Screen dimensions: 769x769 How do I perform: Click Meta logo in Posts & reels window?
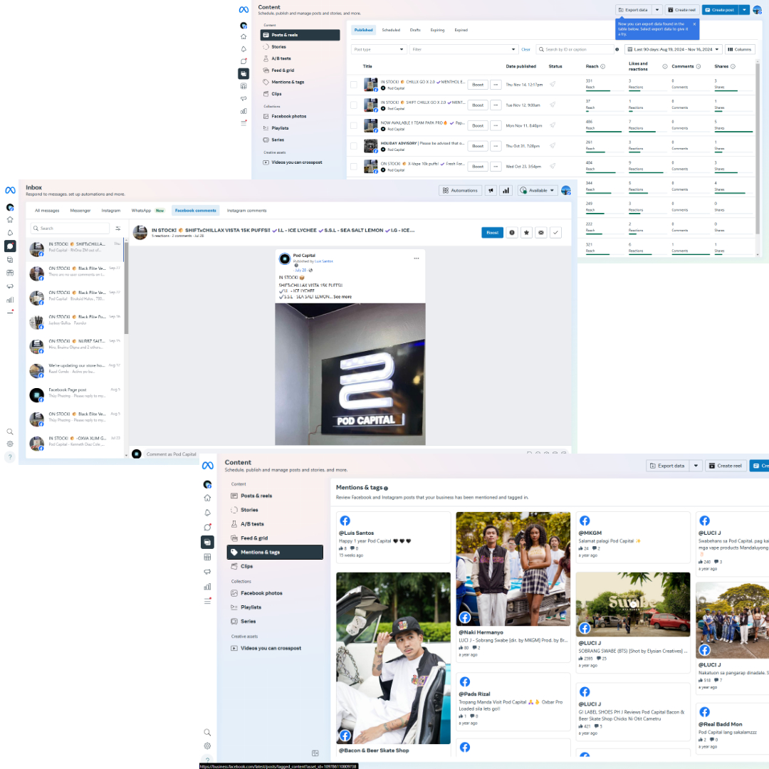pos(244,10)
